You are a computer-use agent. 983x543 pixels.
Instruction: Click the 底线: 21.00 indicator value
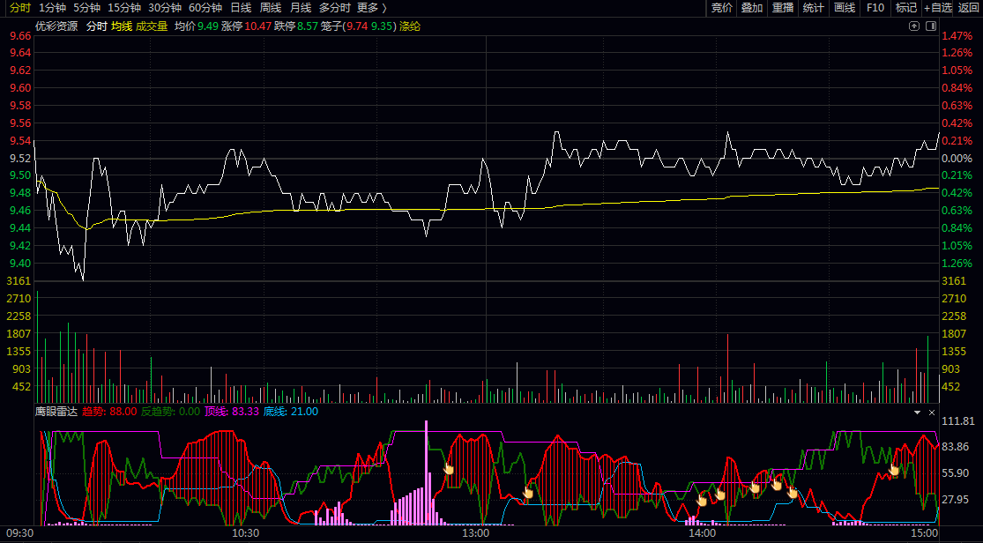coord(290,412)
